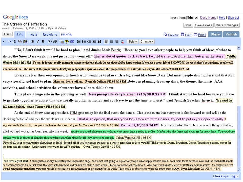Click the Edit HTML link

coord(67,35)
